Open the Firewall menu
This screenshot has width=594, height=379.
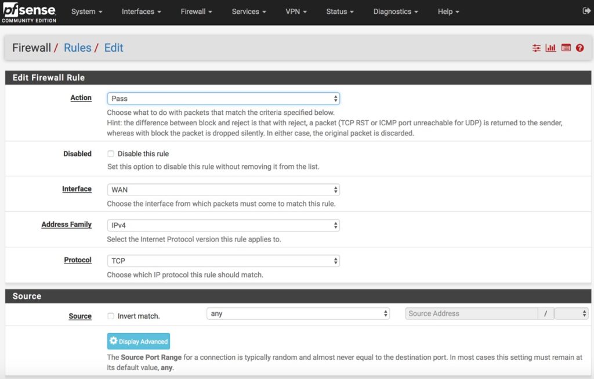pos(195,11)
